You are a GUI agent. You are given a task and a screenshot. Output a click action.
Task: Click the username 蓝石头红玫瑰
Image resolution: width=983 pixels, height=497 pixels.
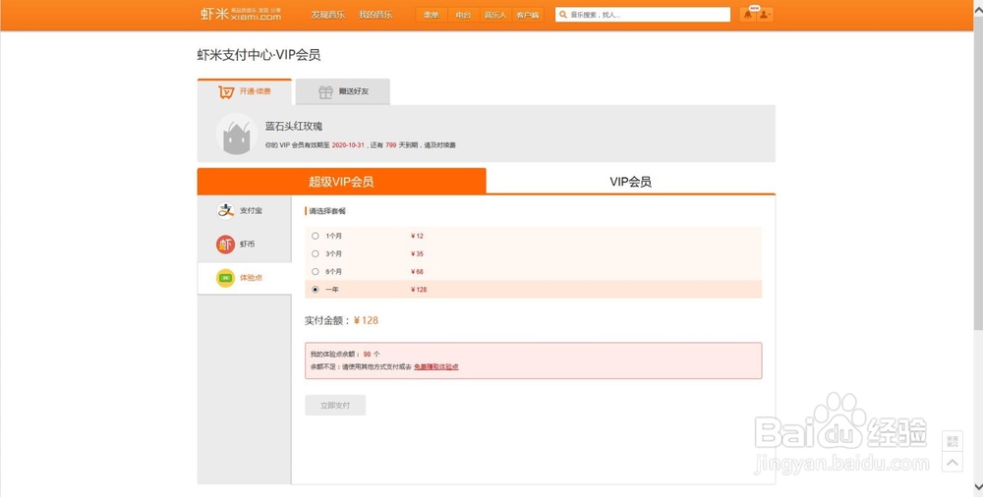(x=293, y=127)
